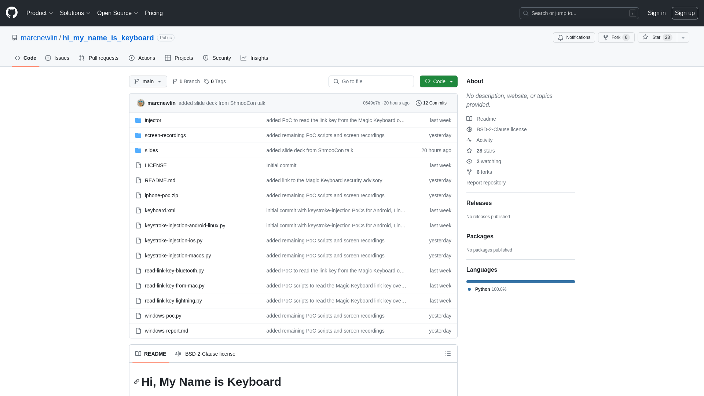This screenshot has width=704, height=396.
Task: Click the Fork icon
Action: click(606, 37)
